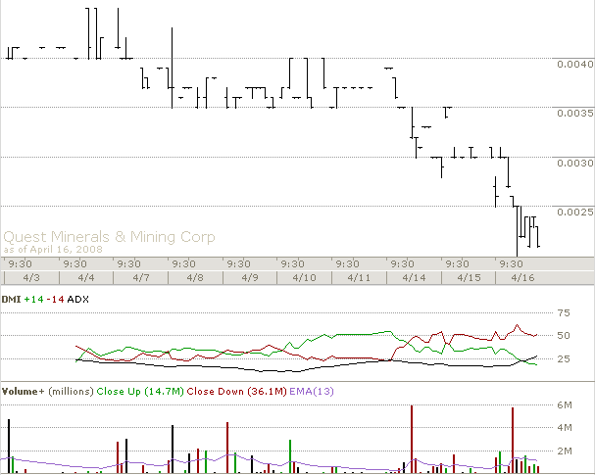595x475 pixels.
Task: Click the green +14 DMI label
Action: tap(33, 300)
